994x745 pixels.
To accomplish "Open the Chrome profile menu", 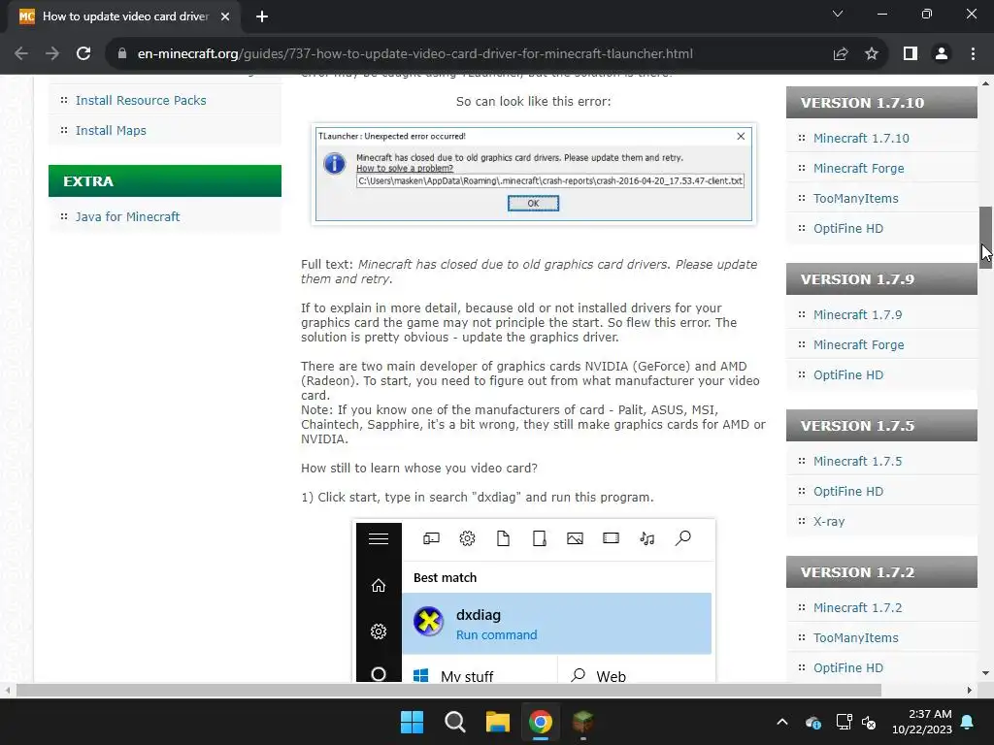I will [x=942, y=54].
